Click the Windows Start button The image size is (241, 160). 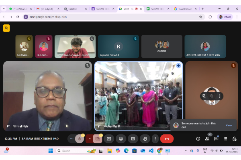pos(51,151)
